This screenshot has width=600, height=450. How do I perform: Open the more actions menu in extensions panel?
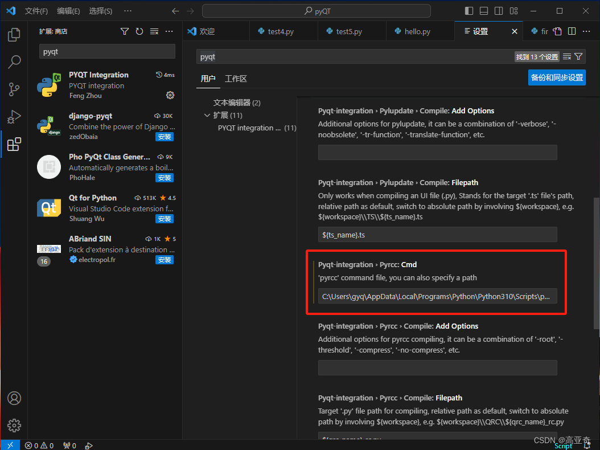(x=169, y=31)
